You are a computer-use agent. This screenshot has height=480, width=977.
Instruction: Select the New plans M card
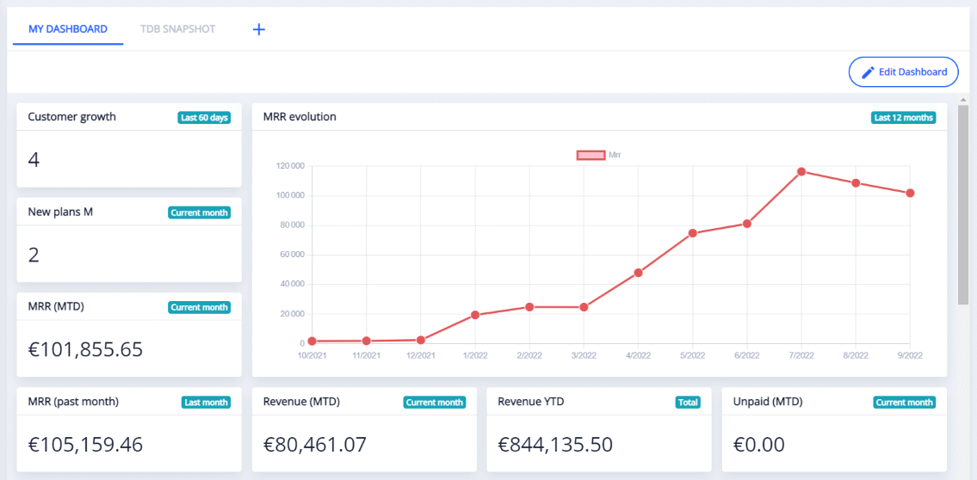coord(129,240)
